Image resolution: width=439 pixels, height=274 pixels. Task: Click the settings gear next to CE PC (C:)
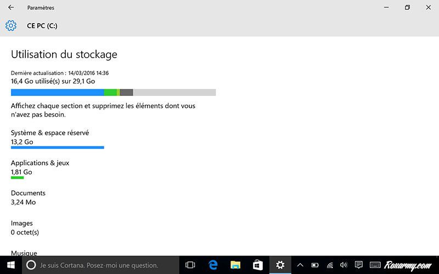coord(11,26)
